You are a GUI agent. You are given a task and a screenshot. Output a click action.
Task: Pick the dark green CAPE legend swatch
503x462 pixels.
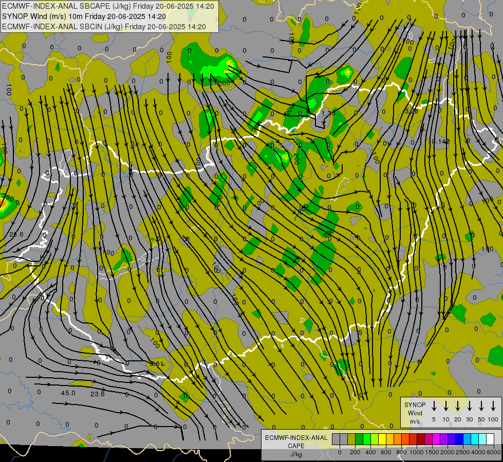(359, 439)
